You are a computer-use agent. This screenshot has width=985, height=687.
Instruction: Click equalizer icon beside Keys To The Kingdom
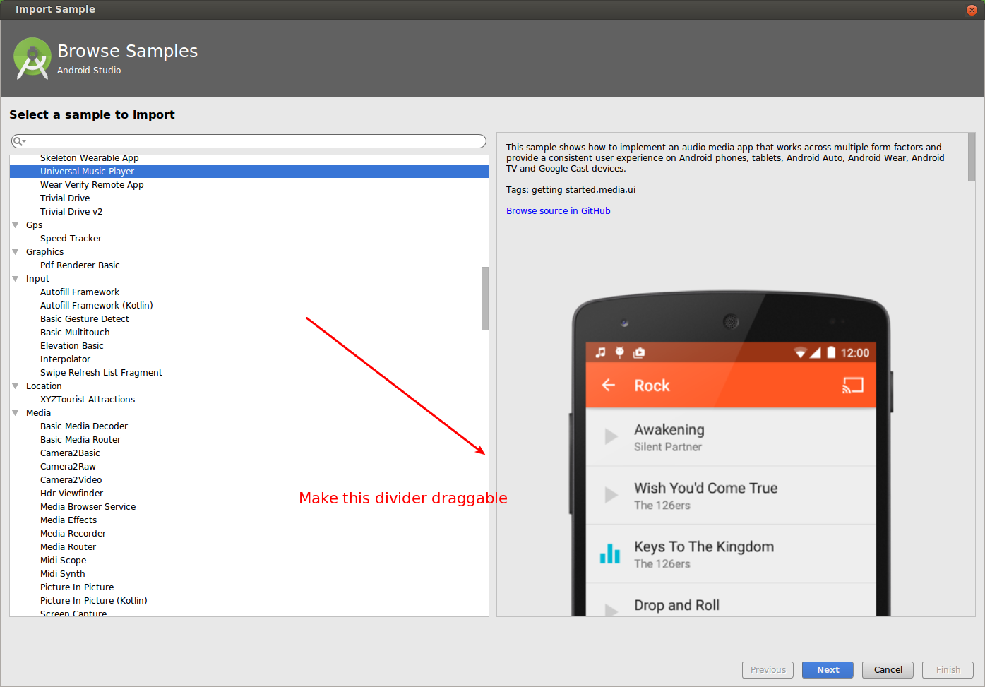click(609, 554)
